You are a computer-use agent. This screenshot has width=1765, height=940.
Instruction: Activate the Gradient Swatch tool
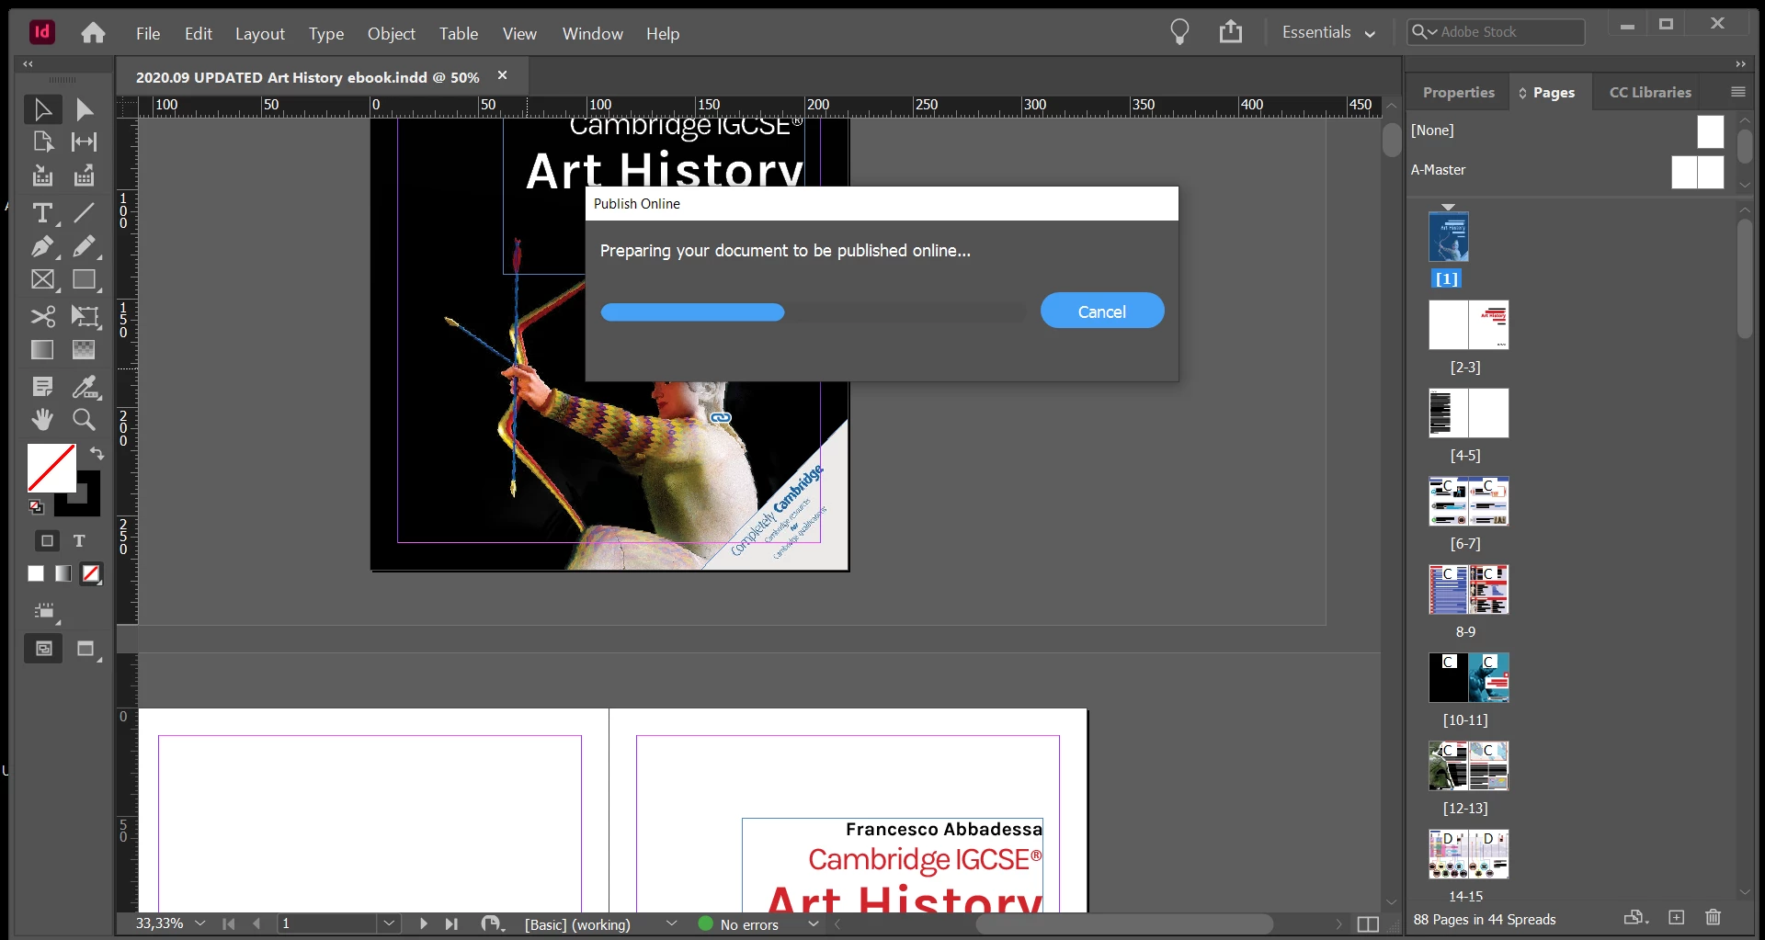tap(42, 350)
